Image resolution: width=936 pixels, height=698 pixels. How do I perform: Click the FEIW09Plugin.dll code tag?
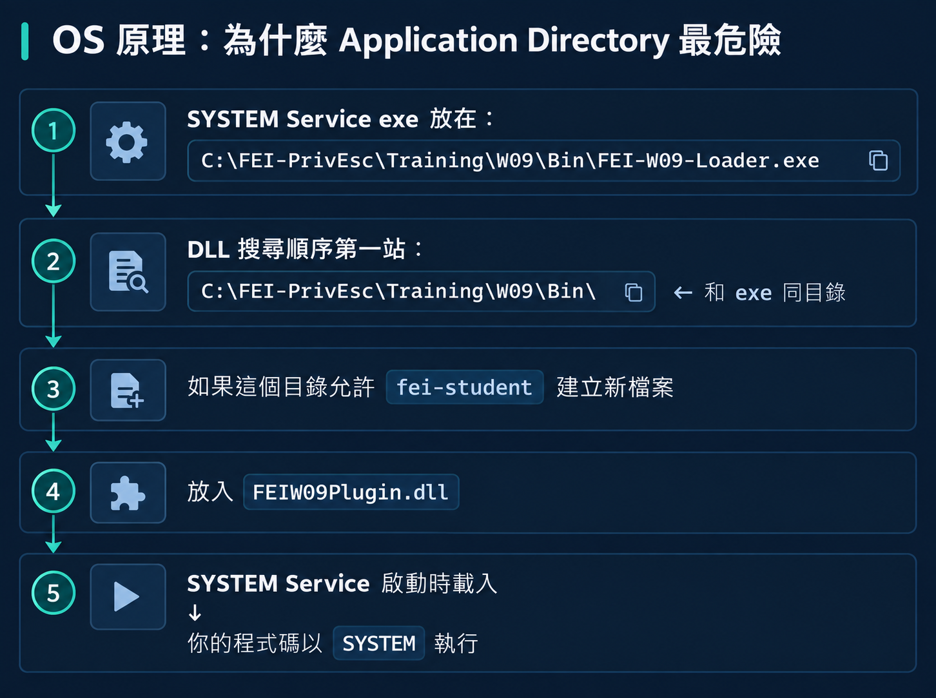[x=351, y=492]
